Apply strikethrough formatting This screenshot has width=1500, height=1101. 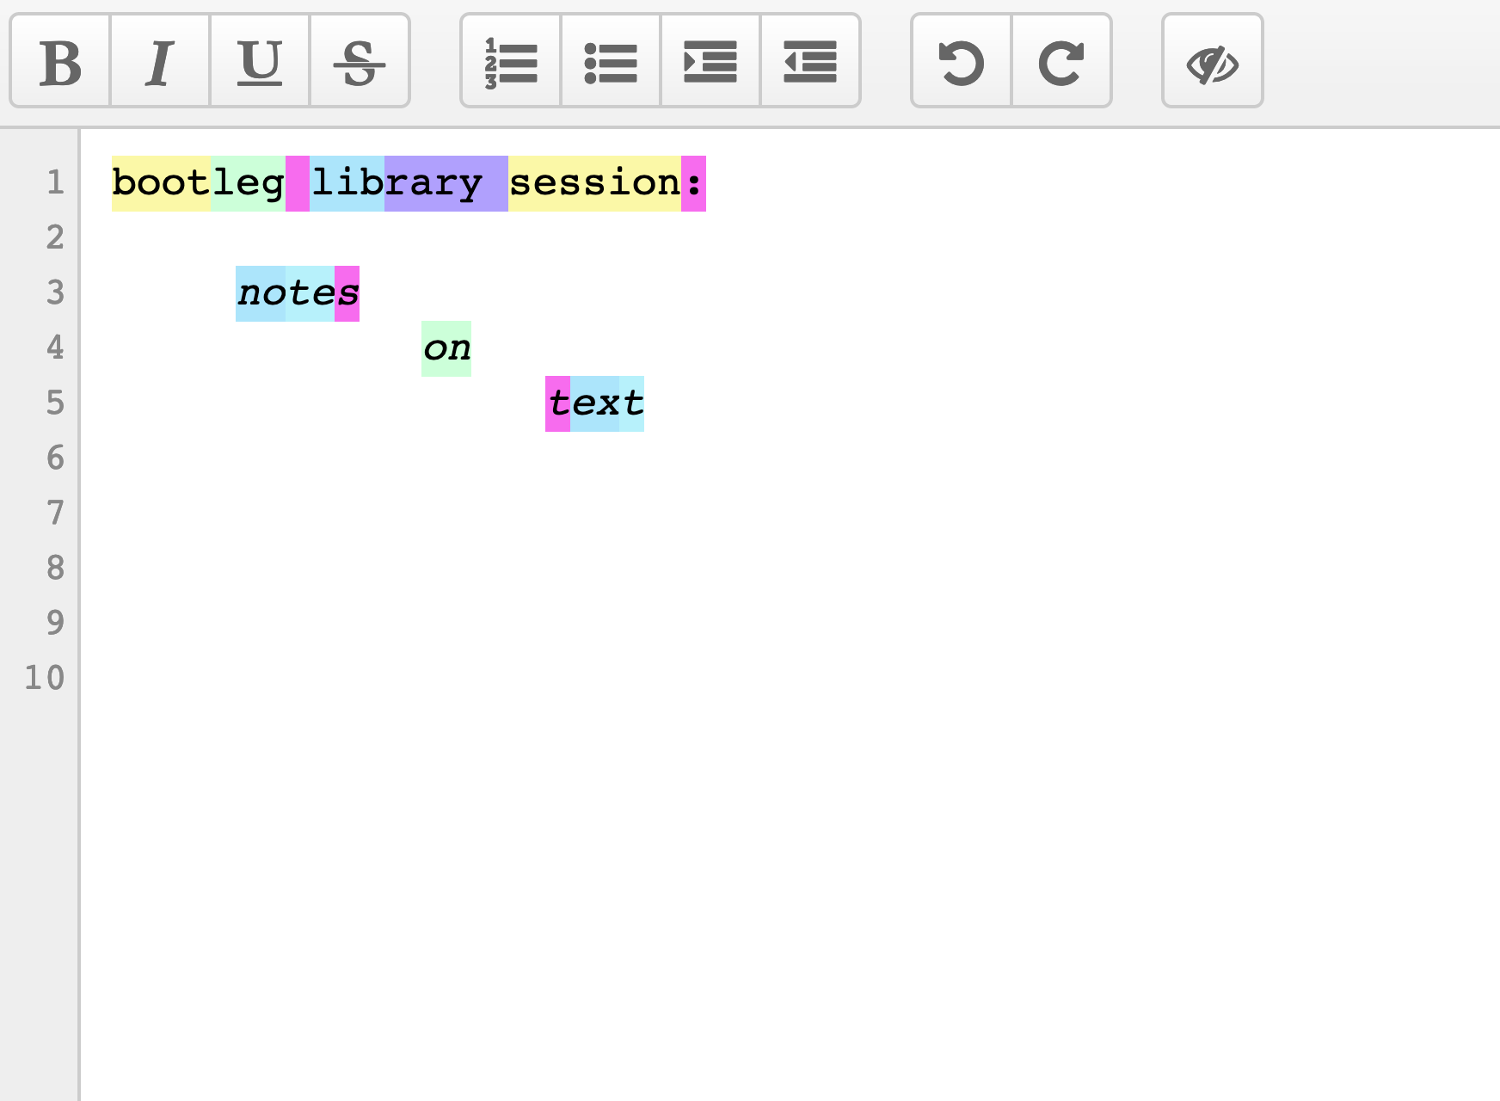point(360,61)
